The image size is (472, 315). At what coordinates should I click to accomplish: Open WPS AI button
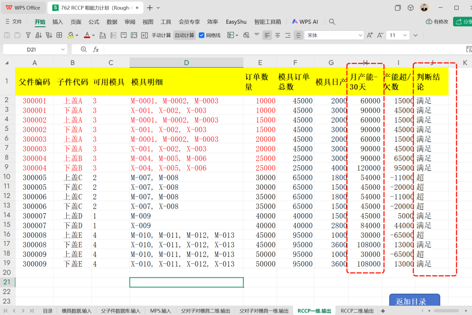click(305, 22)
